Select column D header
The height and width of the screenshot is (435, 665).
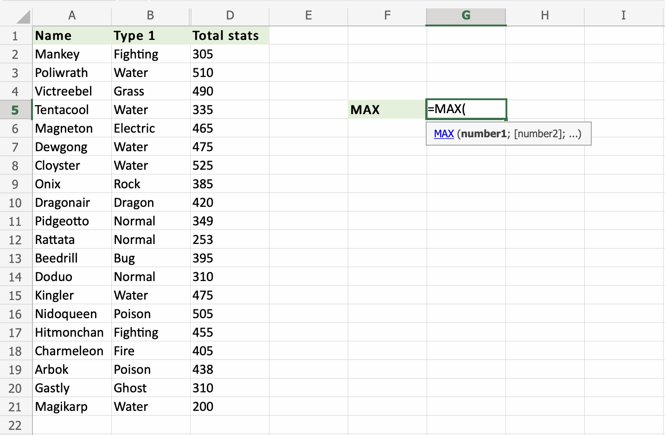(x=230, y=15)
